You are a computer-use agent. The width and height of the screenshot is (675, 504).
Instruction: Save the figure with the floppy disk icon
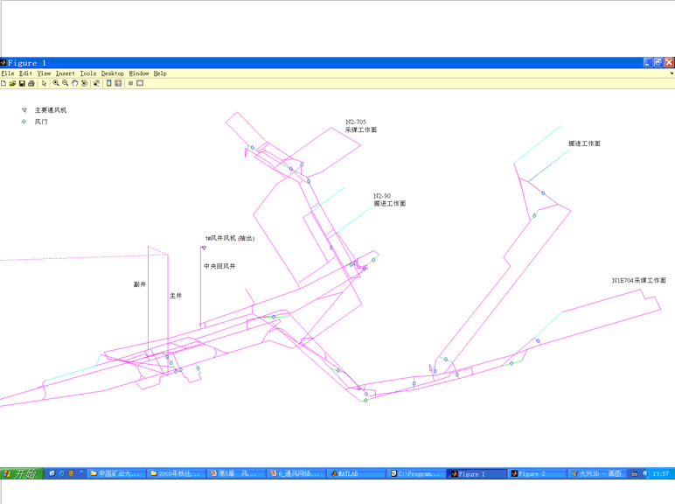click(22, 84)
